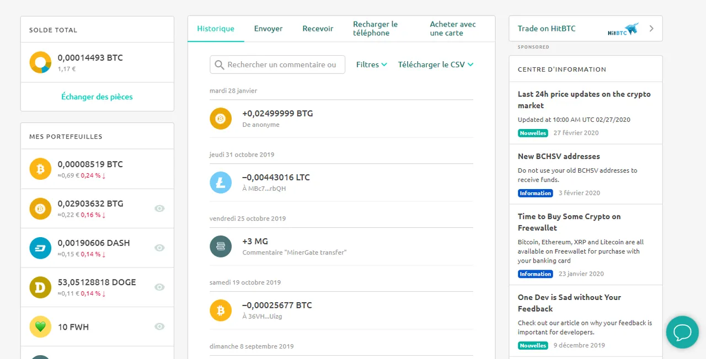The image size is (706, 359).
Task: Click the Commentaire "MinerGate transfer" text
Action: click(295, 253)
